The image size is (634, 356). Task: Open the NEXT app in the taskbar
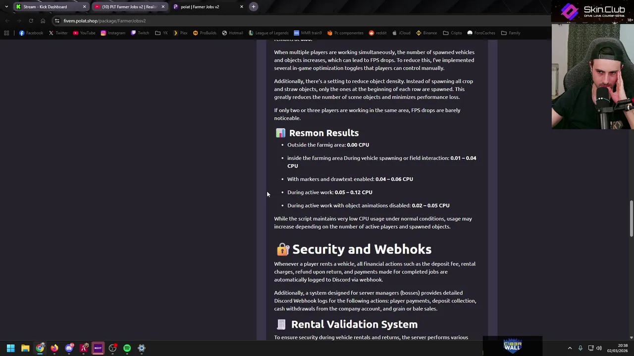(98, 348)
